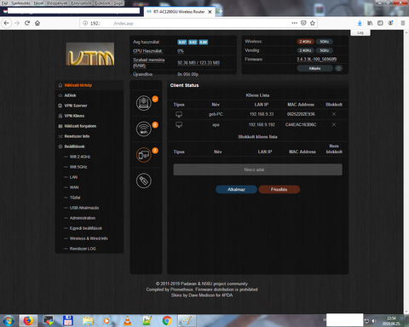Select the connected clients devices icon
409x327 pixels.
click(x=144, y=155)
